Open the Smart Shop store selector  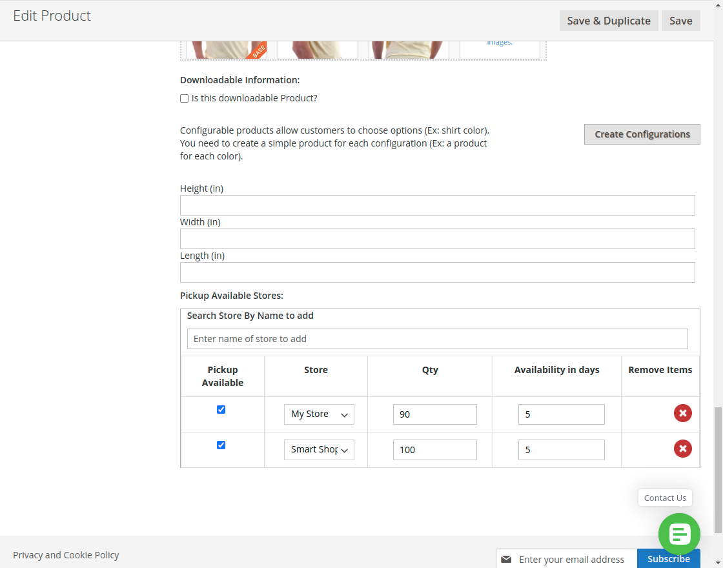pos(319,449)
